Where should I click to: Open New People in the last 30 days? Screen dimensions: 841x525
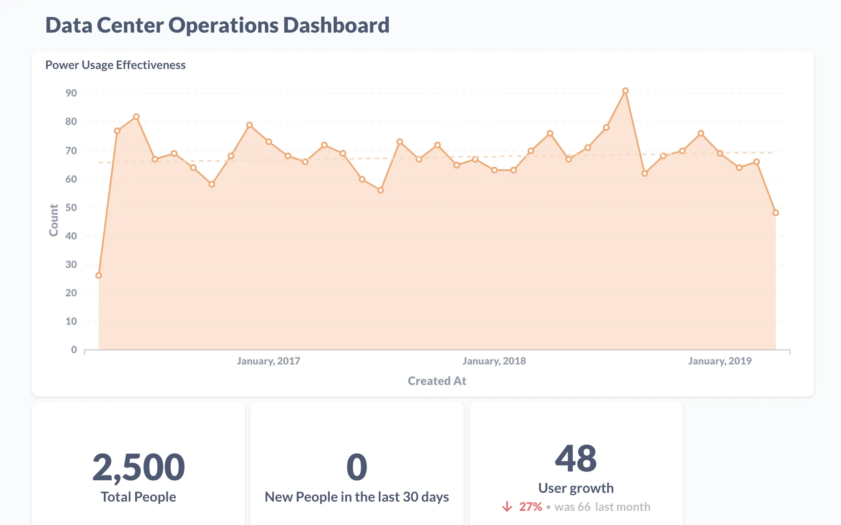coord(357,497)
